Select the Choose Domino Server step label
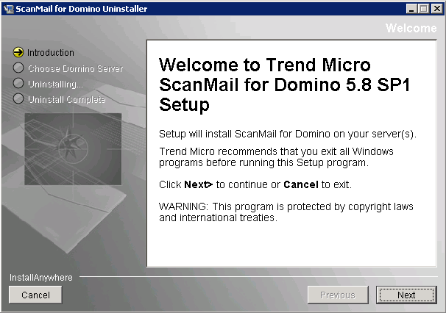The width and height of the screenshot is (446, 313). pos(75,68)
